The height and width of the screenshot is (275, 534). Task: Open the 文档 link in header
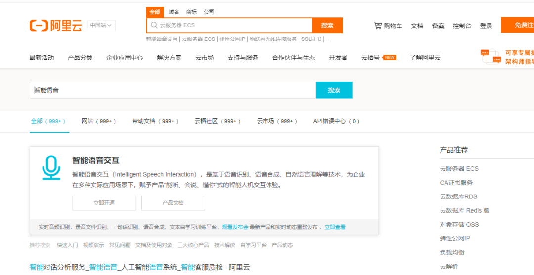point(417,26)
